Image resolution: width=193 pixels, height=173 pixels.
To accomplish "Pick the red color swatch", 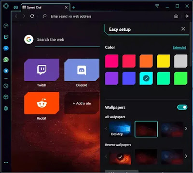I will pos(129,61).
